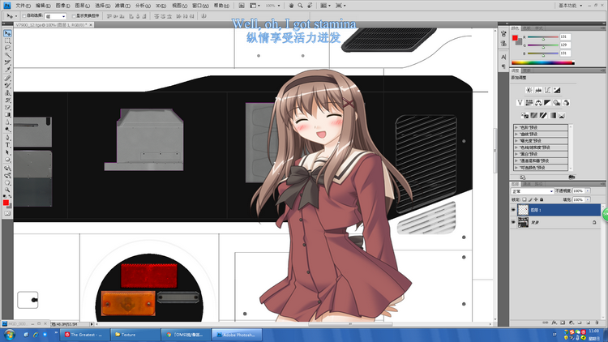Open the fill 填充 dropdown arrow
The width and height of the screenshot is (608, 342).
pos(588,199)
